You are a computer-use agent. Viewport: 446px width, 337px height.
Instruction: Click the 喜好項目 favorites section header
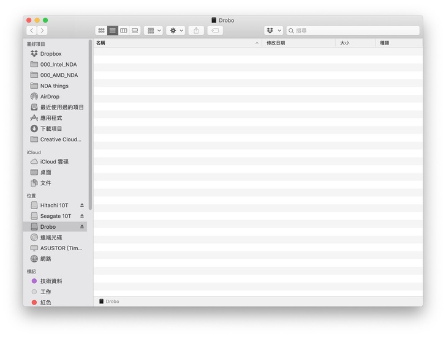pos(36,44)
